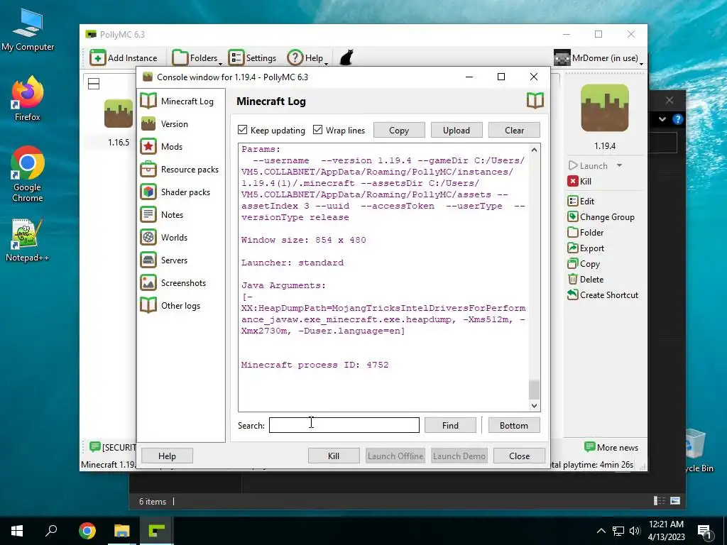Toggle the Wrap lines checkbox
Image resolution: width=727 pixels, height=545 pixels.
pyautogui.click(x=317, y=130)
